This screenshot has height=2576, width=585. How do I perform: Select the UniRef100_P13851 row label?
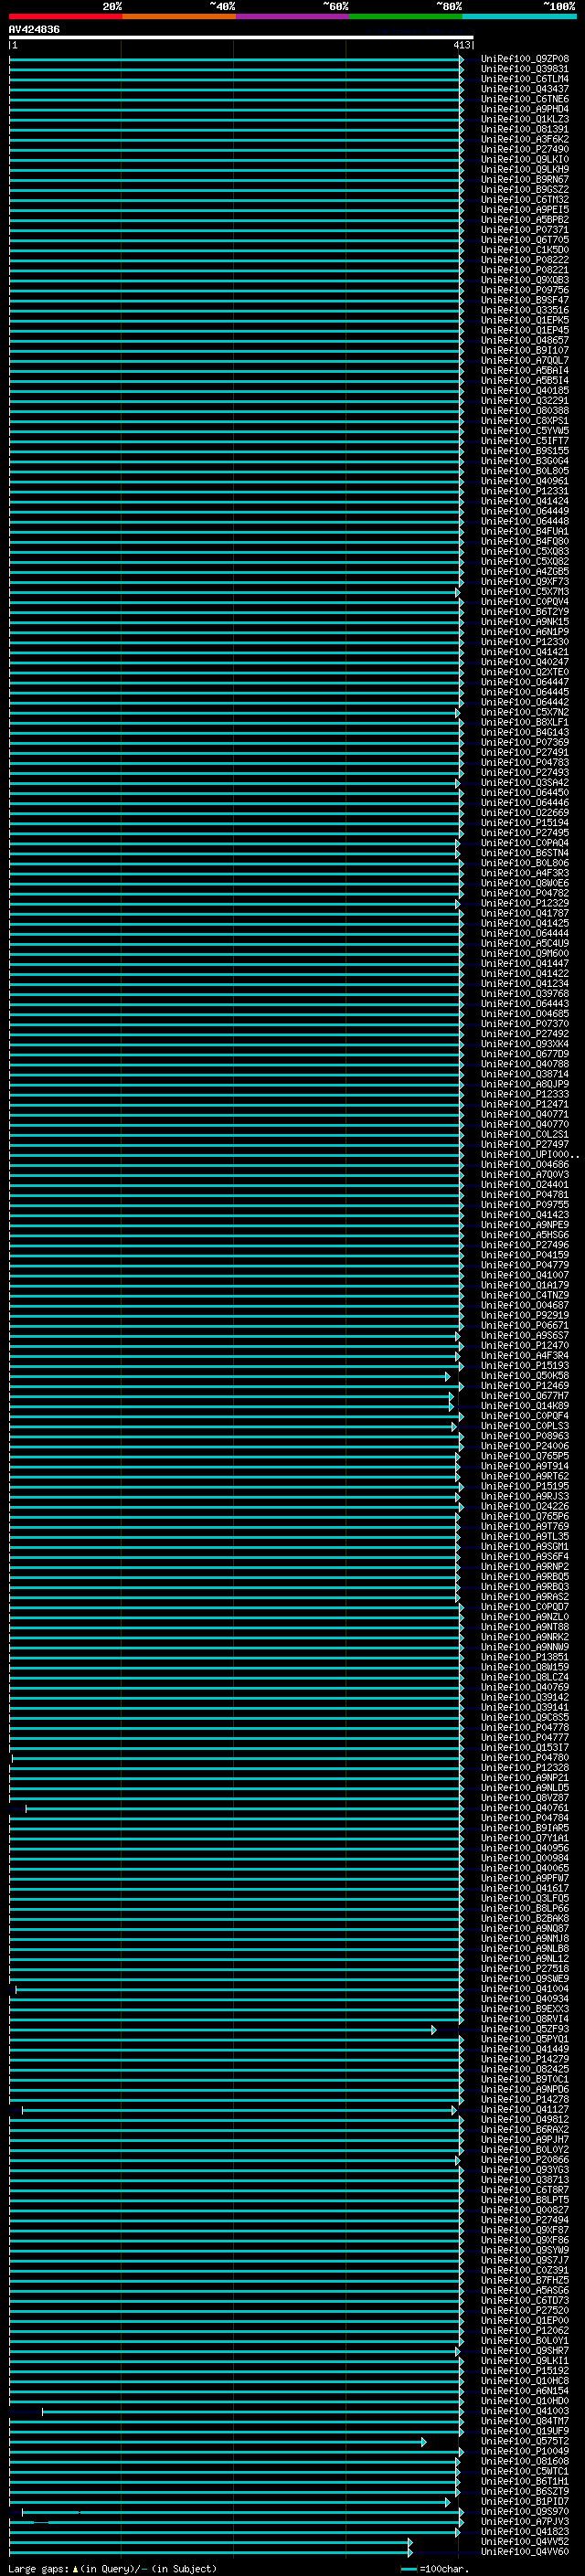pos(524,1657)
